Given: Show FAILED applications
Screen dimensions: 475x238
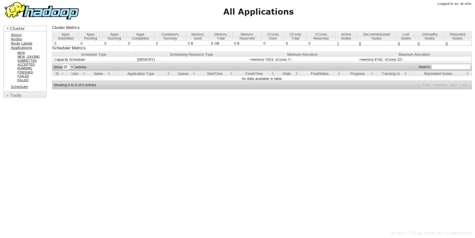Looking at the screenshot, I should [23, 76].
